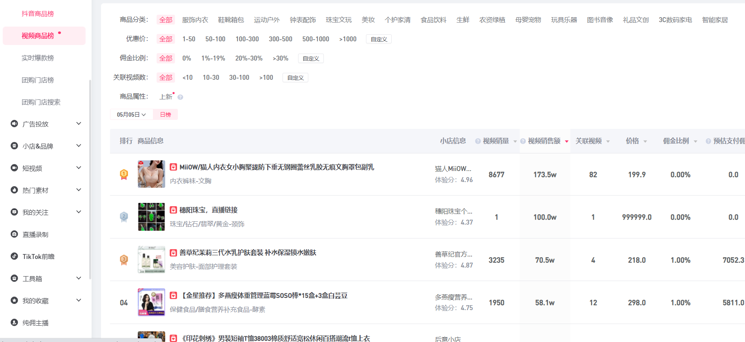Toggle the 上新 product attribute filter
The image size is (745, 342).
(x=166, y=97)
